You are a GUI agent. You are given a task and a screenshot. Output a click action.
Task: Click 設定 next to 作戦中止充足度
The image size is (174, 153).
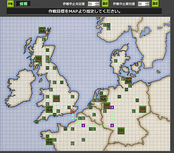[x=105, y=4]
